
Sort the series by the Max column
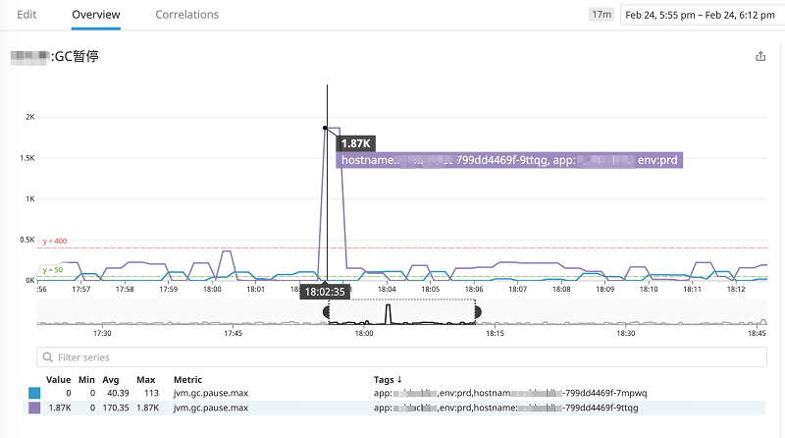(x=147, y=379)
